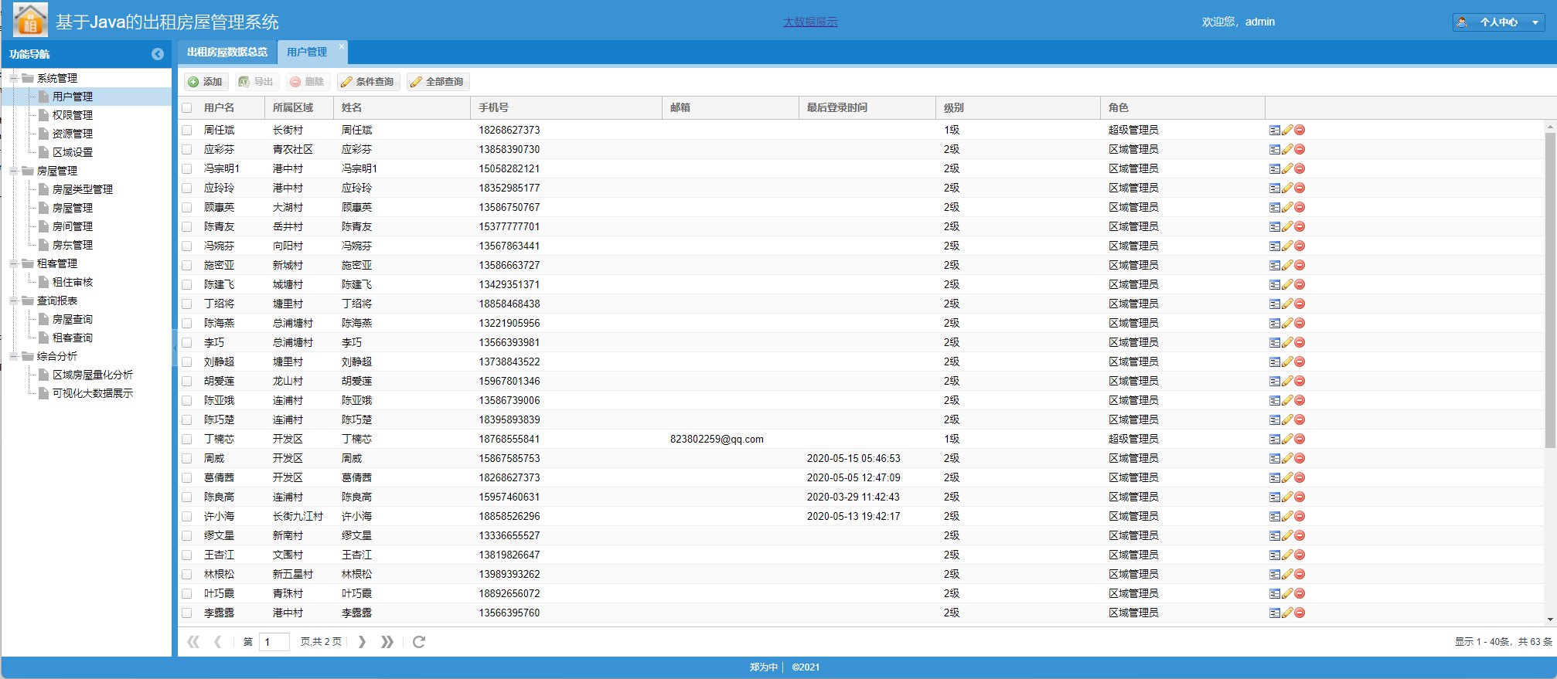Click the scroll-down arrow of the table scrollbar
The image size is (1557, 679).
tap(1550, 620)
